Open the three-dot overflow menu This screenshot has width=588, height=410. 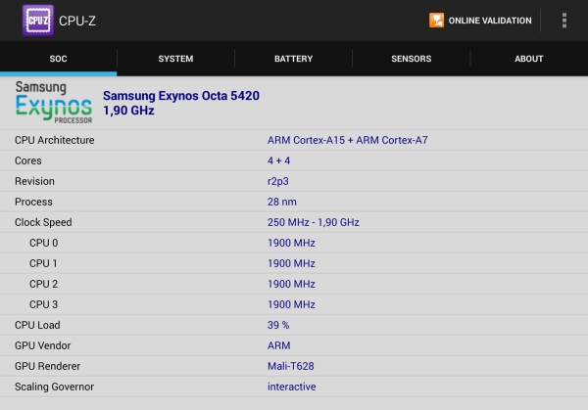pyautogui.click(x=564, y=21)
